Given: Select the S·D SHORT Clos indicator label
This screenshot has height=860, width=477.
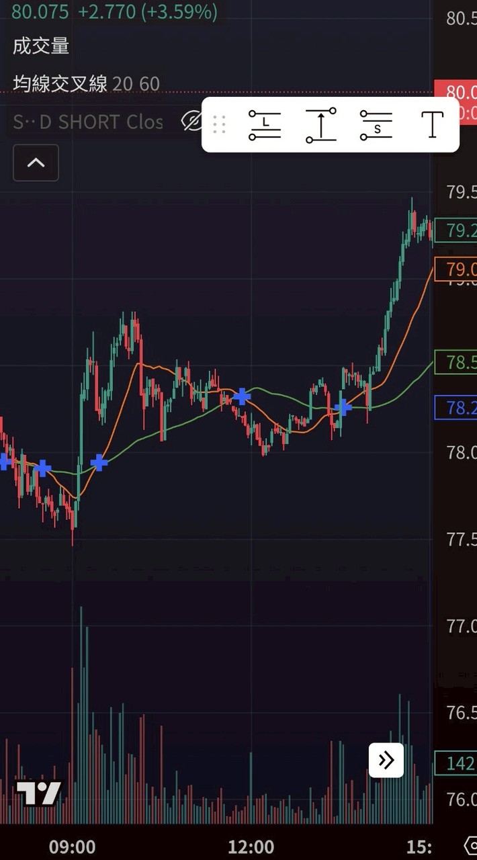Looking at the screenshot, I should point(88,122).
